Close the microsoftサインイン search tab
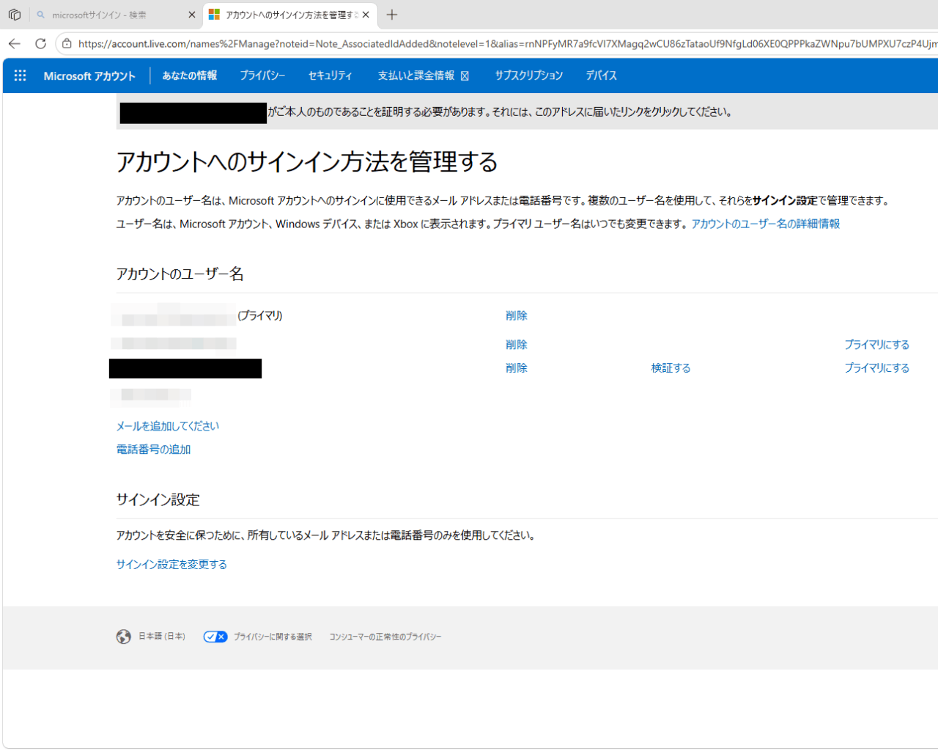This screenshot has height=751, width=938. tap(192, 15)
